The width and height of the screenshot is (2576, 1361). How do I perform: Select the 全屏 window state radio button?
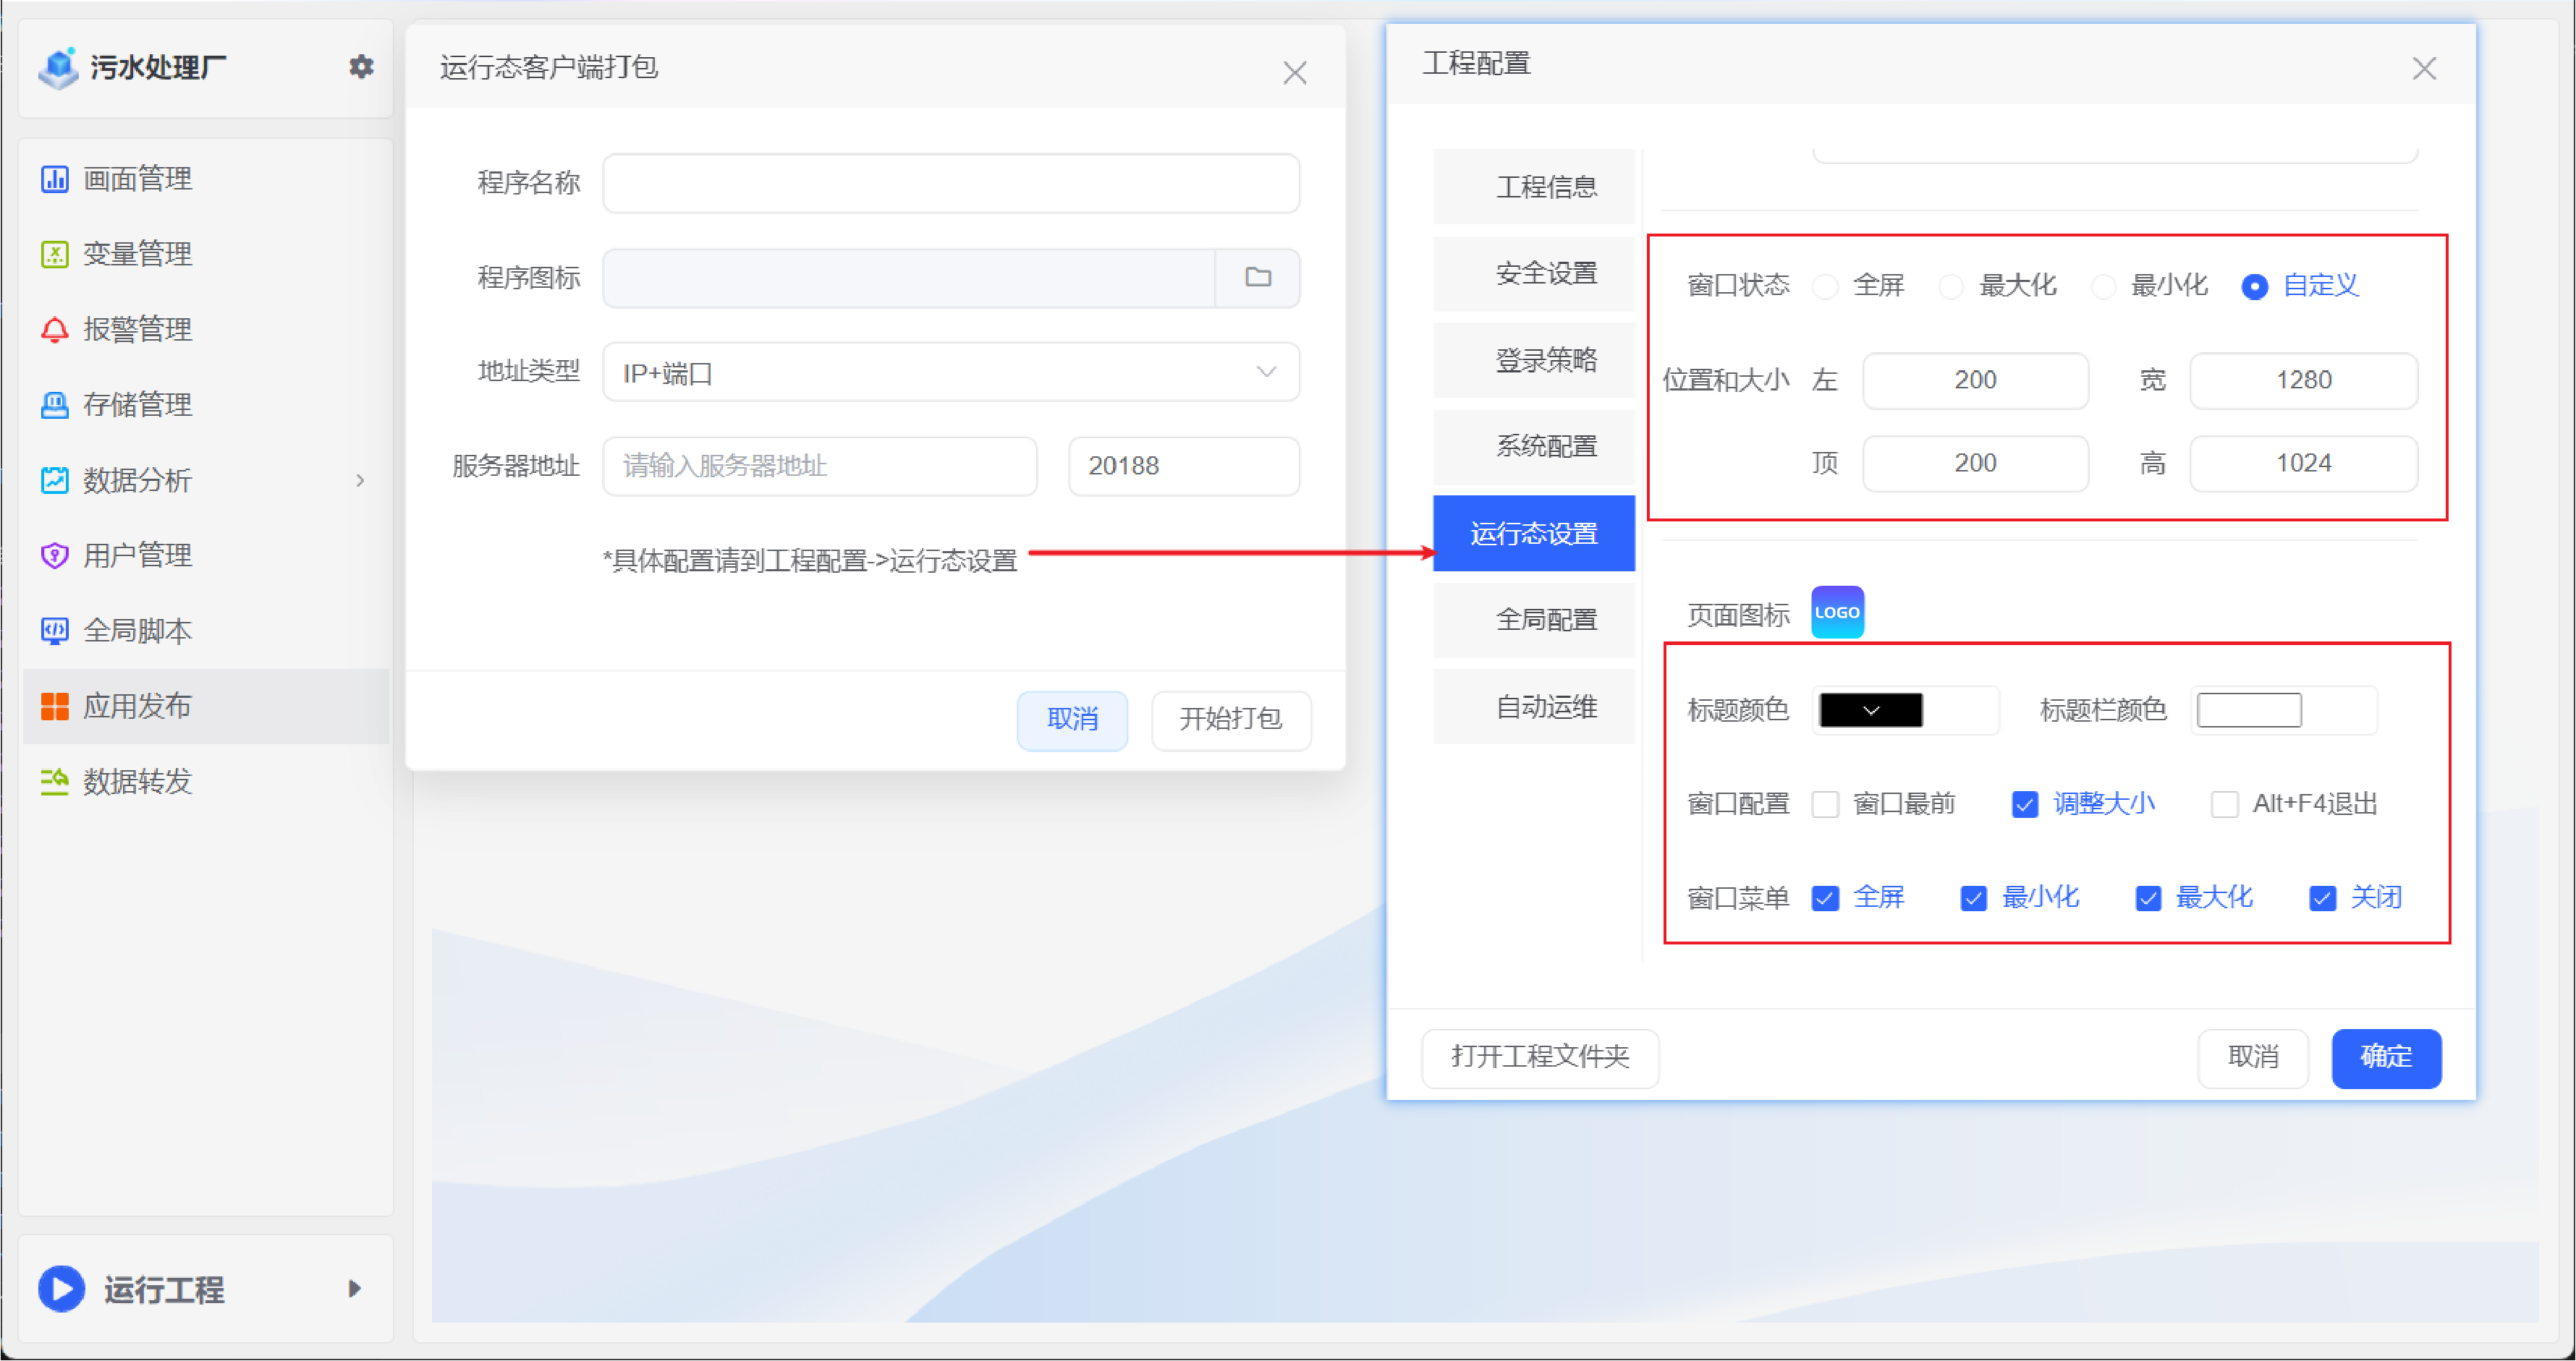pyautogui.click(x=1825, y=287)
